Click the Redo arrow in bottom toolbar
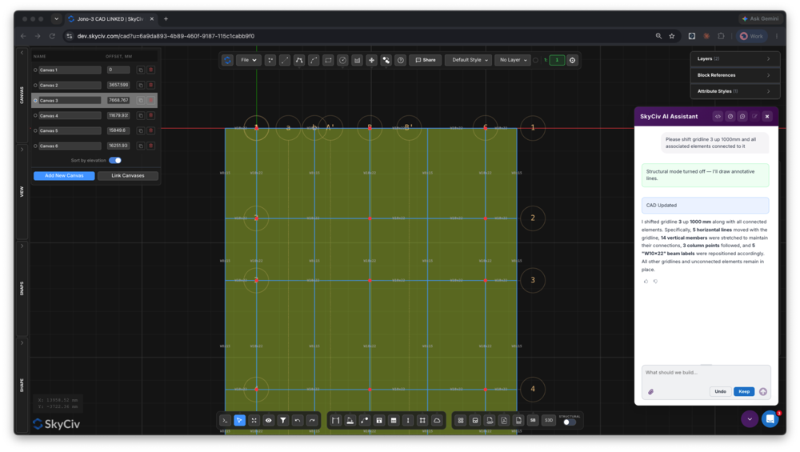 point(312,420)
